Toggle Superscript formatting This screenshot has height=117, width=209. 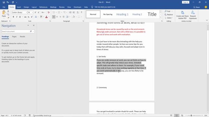click(32, 17)
